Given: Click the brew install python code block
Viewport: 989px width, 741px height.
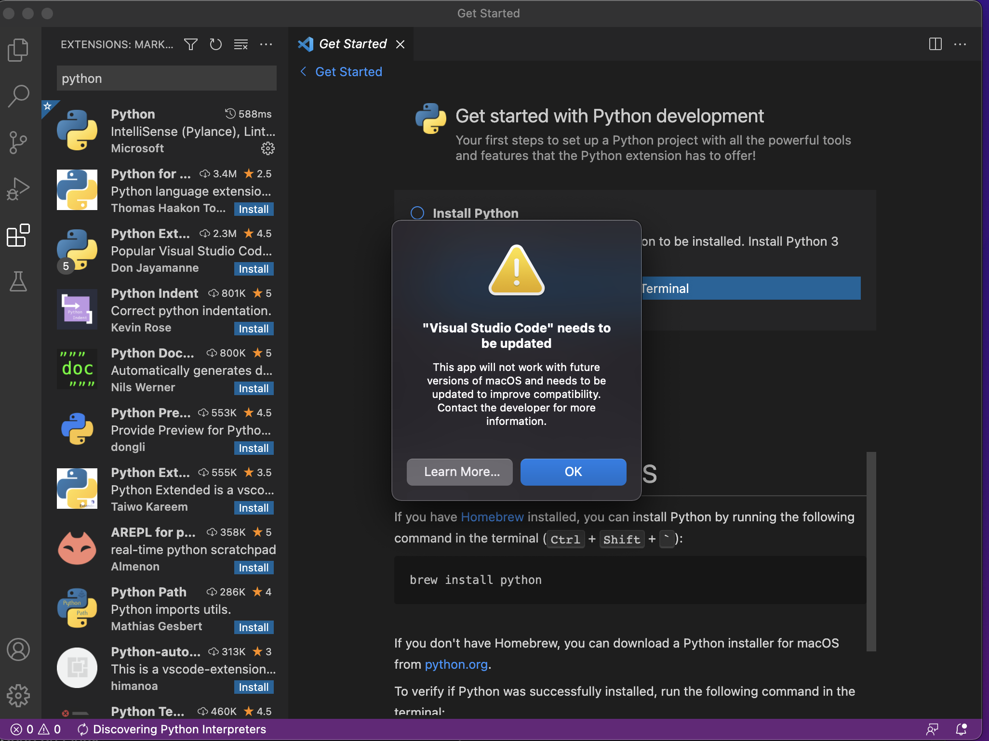Looking at the screenshot, I should 630,580.
